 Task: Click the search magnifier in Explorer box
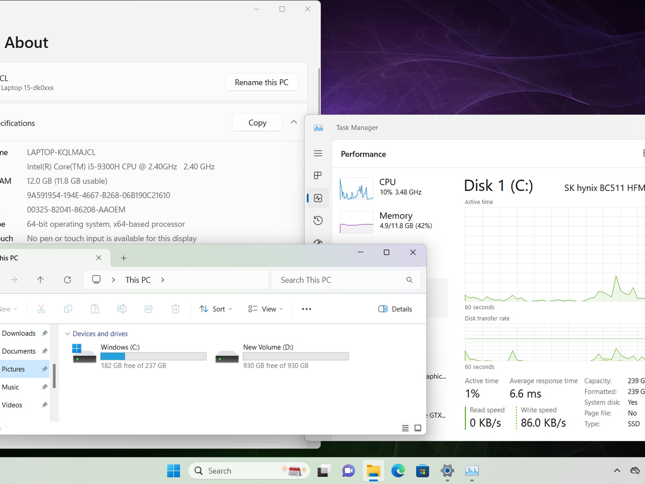409,280
